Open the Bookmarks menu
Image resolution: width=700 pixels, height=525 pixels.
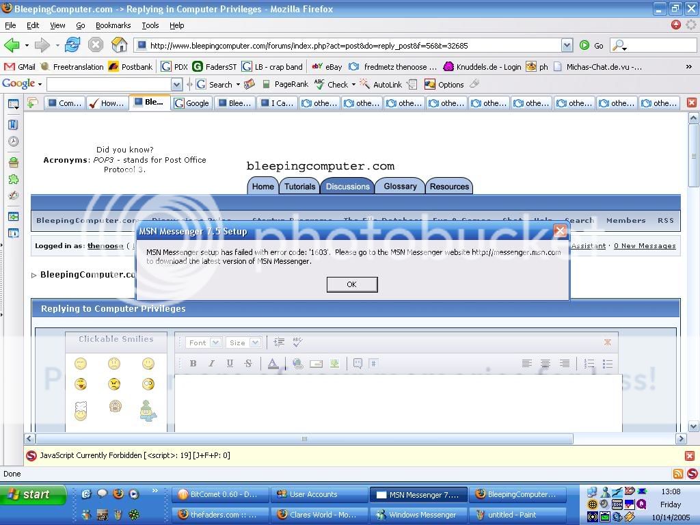tap(113, 25)
